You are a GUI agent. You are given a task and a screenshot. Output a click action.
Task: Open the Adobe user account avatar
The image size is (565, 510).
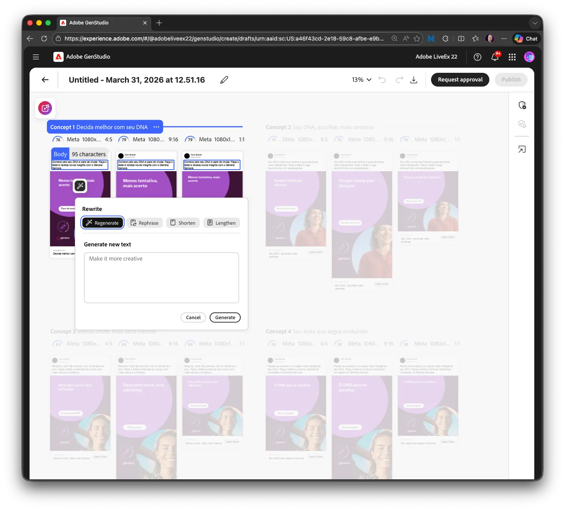coord(529,57)
